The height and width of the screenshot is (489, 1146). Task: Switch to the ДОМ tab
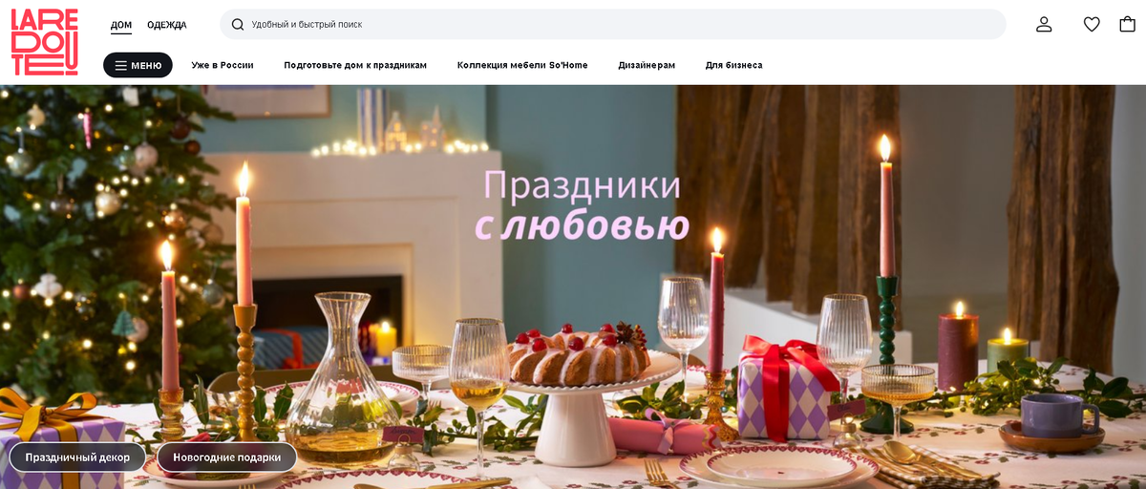click(121, 25)
